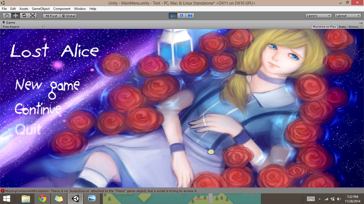Open File Explorer from the taskbar
This screenshot has height=204, width=364.
point(26,199)
